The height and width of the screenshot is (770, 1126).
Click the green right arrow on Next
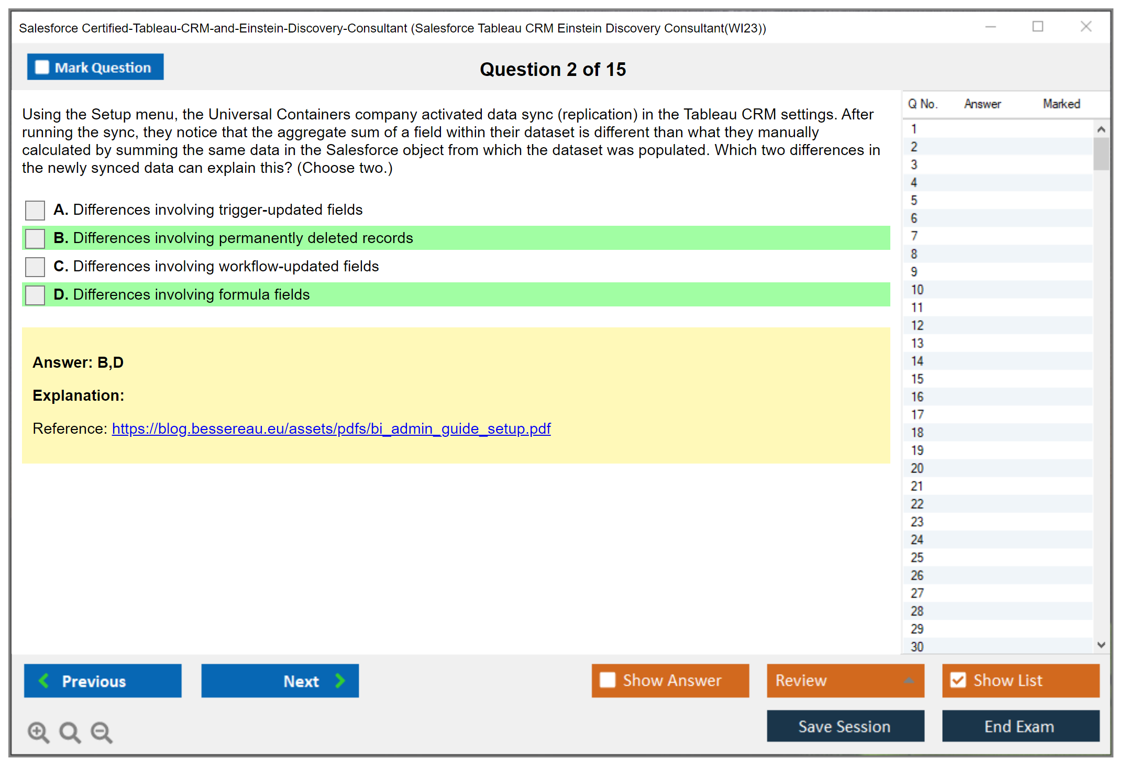340,681
